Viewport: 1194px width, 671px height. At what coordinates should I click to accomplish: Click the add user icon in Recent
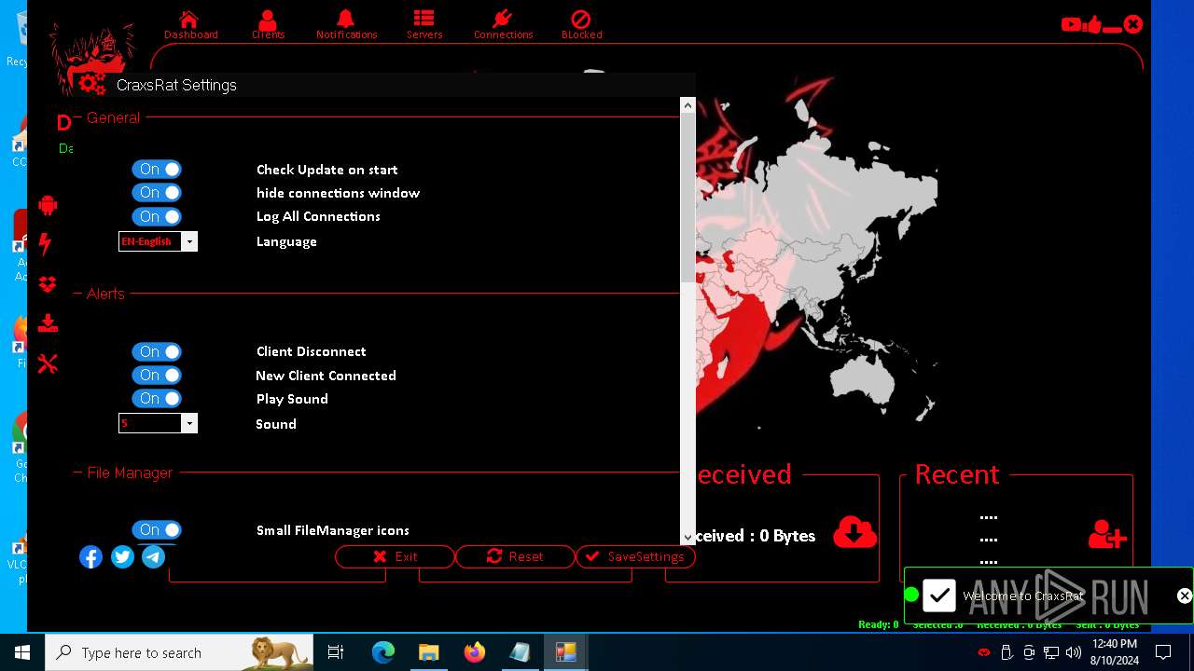tap(1107, 534)
